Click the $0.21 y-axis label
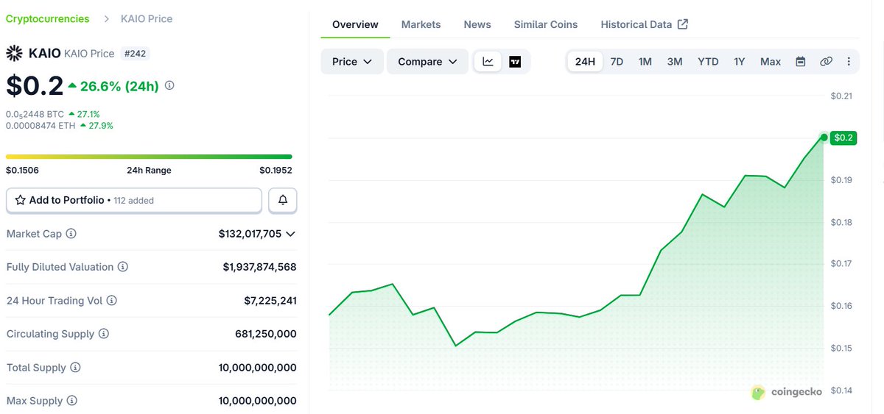Viewport: 884px width, 414px height. point(841,96)
